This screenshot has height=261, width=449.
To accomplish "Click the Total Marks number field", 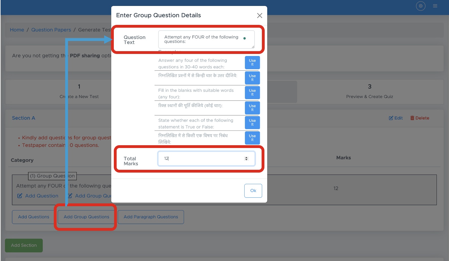I will click(x=206, y=158).
